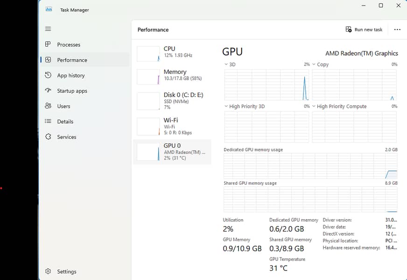Expand the 3D graph engine dropdown
The width and height of the screenshot is (407, 280).
[226, 65]
